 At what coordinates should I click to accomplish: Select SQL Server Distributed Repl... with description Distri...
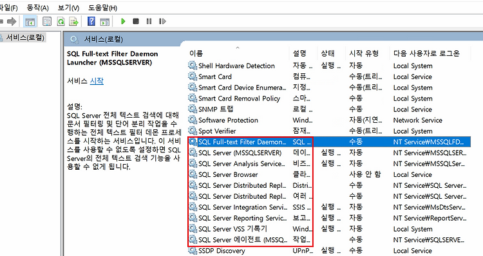(242, 185)
